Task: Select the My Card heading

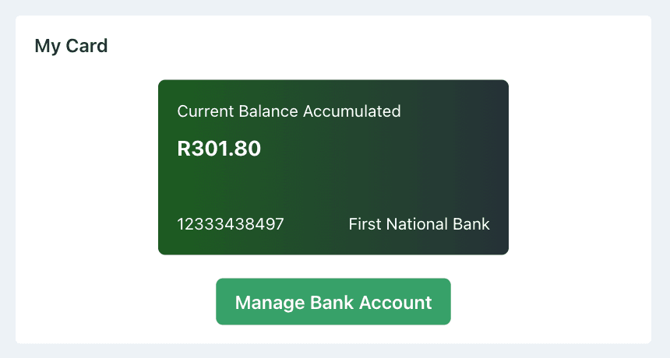Action: pyautogui.click(x=71, y=46)
